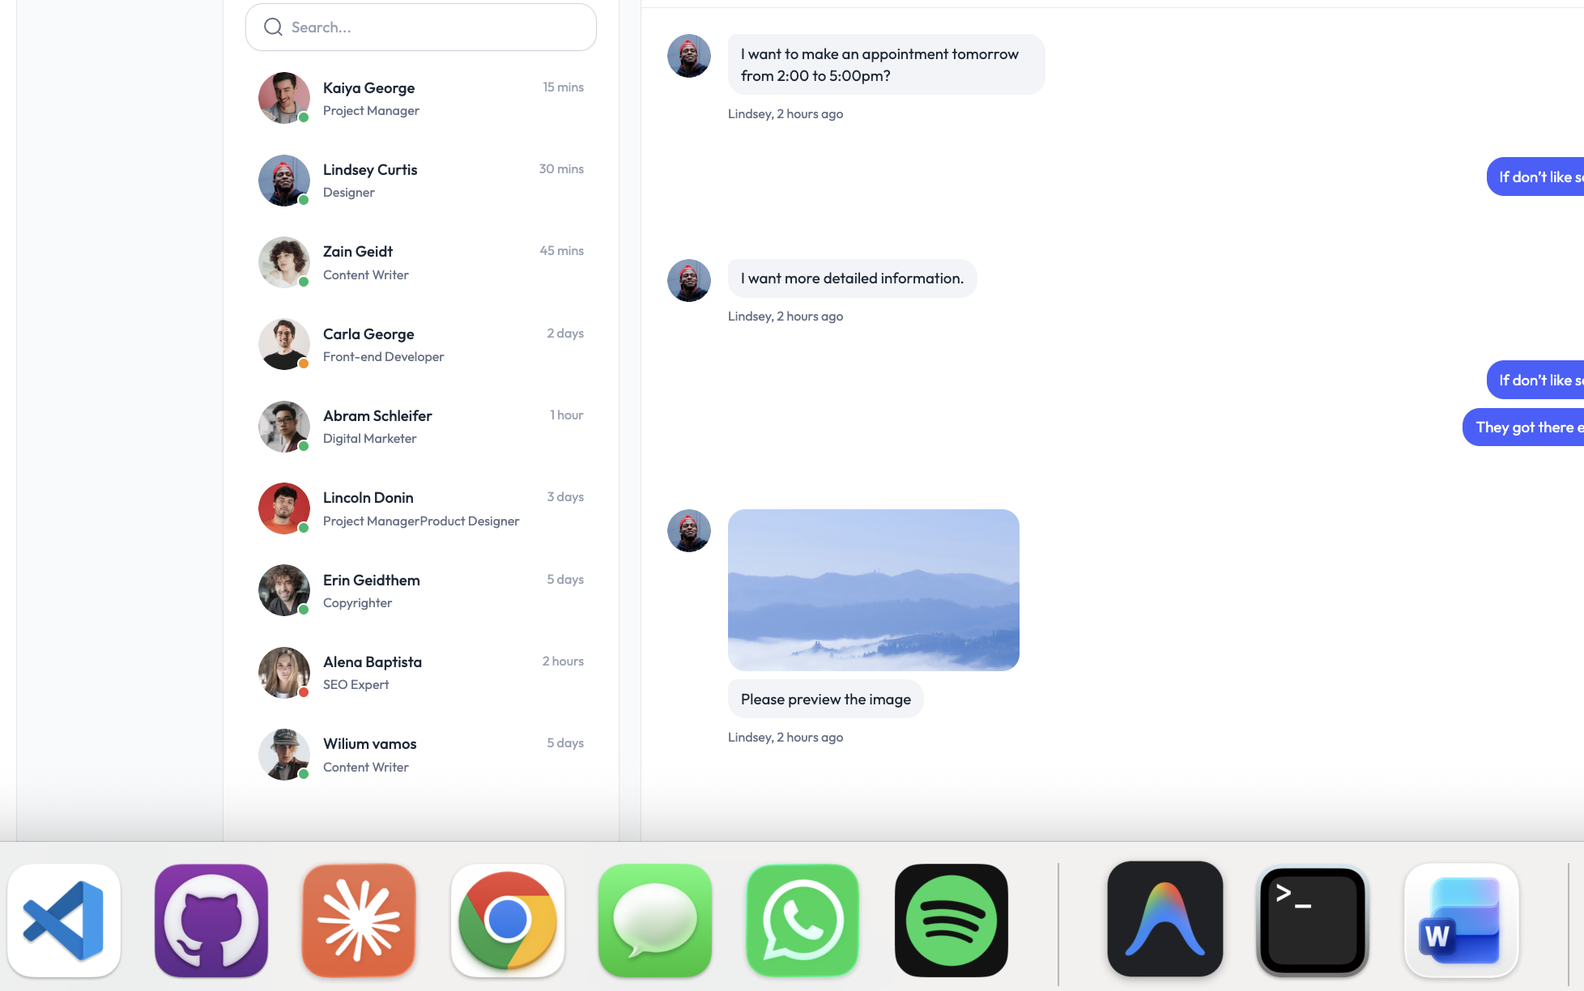The height and width of the screenshot is (991, 1584).
Task: Open the chat with Kaiya George
Action: 421,98
